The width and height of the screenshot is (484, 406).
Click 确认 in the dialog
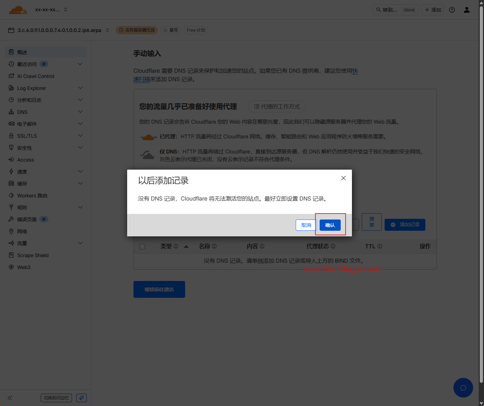[330, 225]
